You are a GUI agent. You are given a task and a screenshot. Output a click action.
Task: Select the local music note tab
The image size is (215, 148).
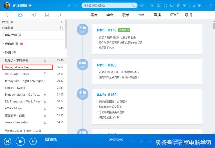click(x=7, y=15)
